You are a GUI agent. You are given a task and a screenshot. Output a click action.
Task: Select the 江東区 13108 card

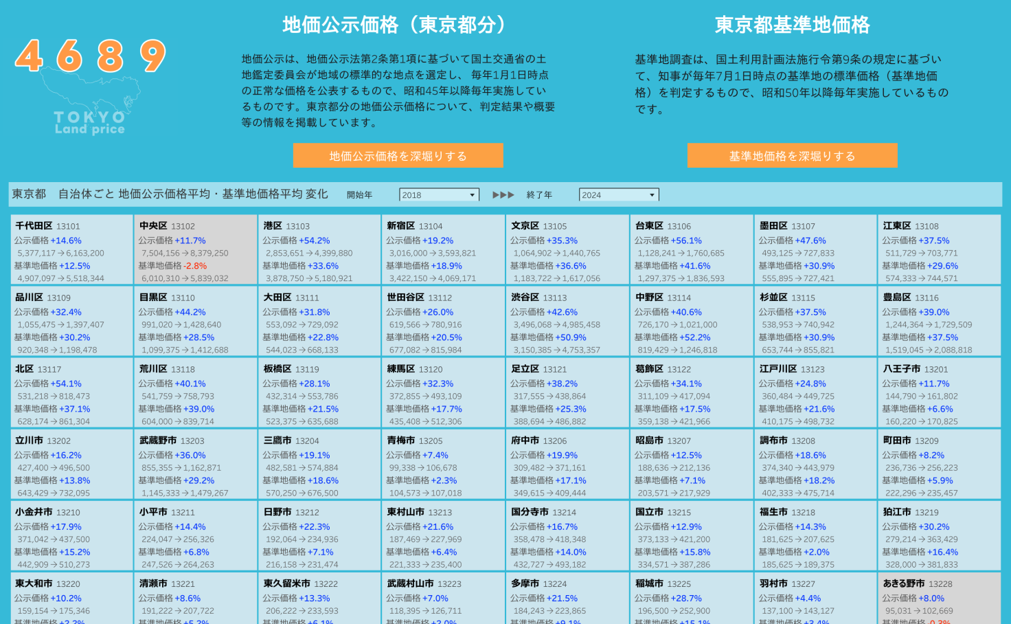[940, 249]
